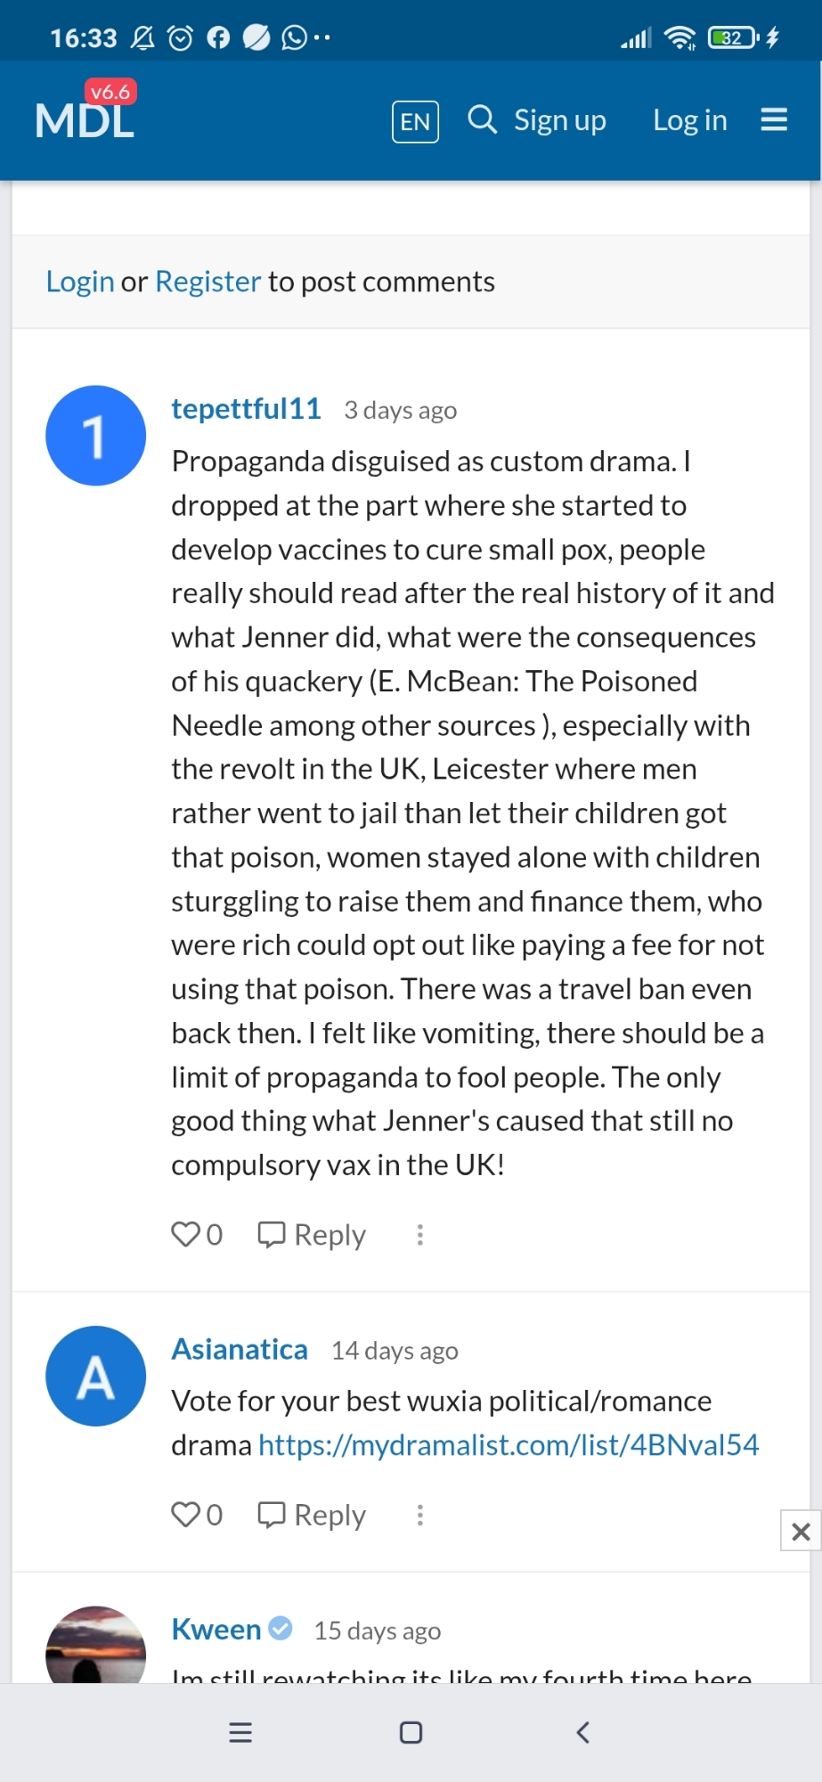Tap Android home square button
Viewport: 822px width, 1782px height.
pyautogui.click(x=411, y=1732)
